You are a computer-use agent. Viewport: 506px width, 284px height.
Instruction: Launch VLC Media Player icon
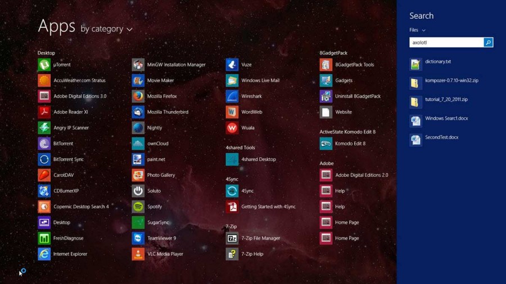138,254
